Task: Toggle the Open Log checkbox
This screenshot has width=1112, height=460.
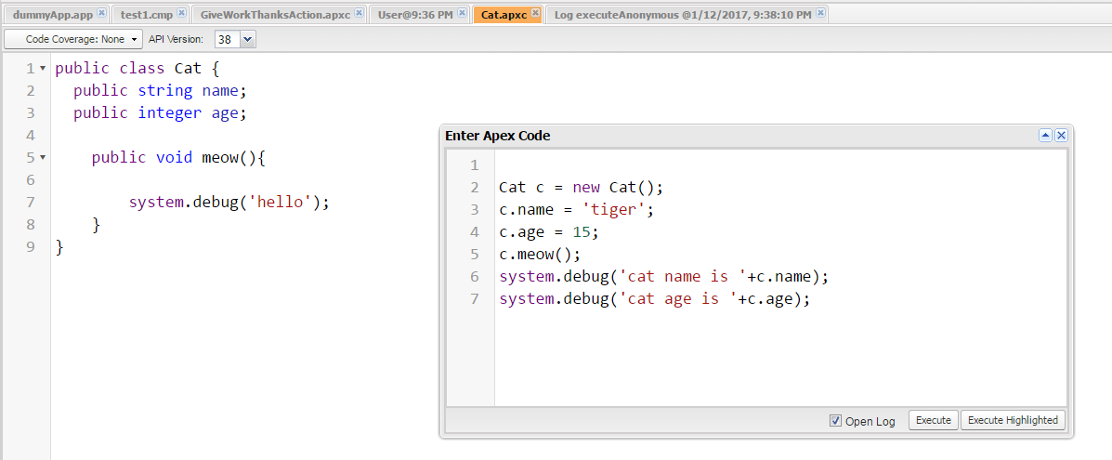Action: click(835, 421)
